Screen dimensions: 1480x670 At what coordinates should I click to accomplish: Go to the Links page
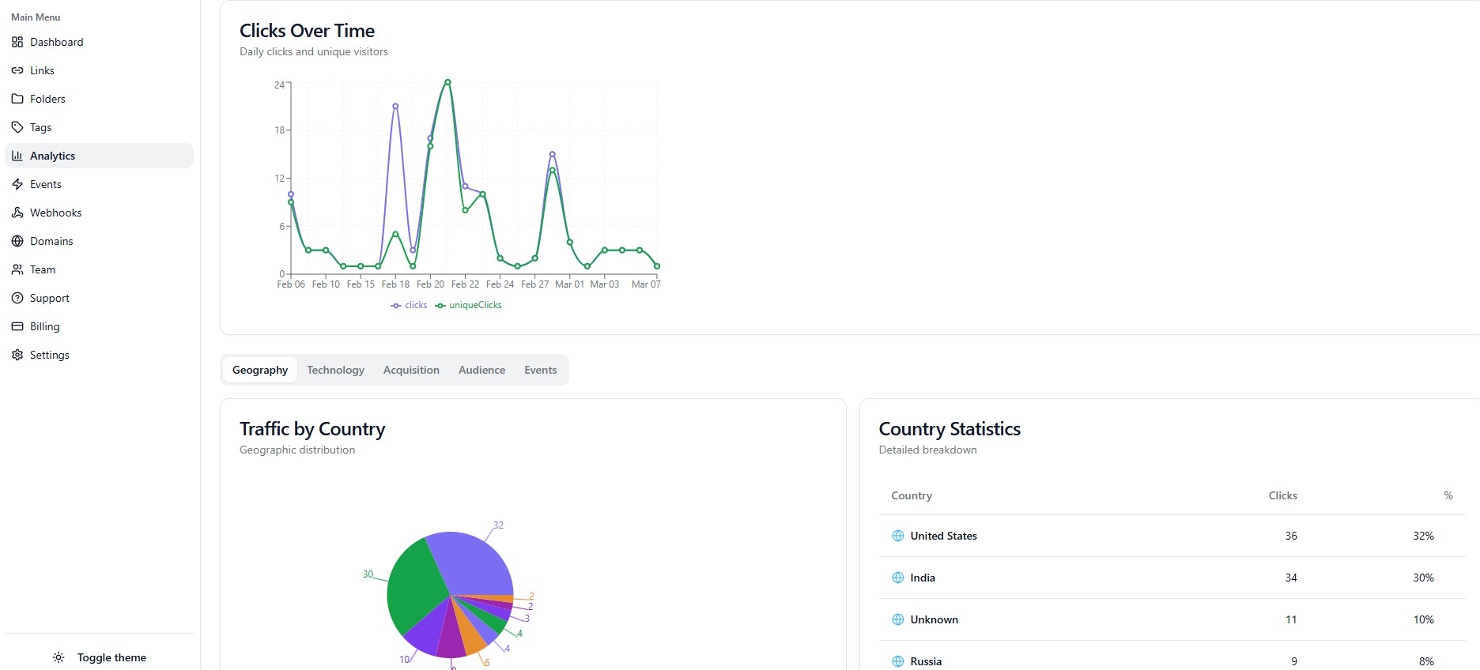tap(100, 70)
